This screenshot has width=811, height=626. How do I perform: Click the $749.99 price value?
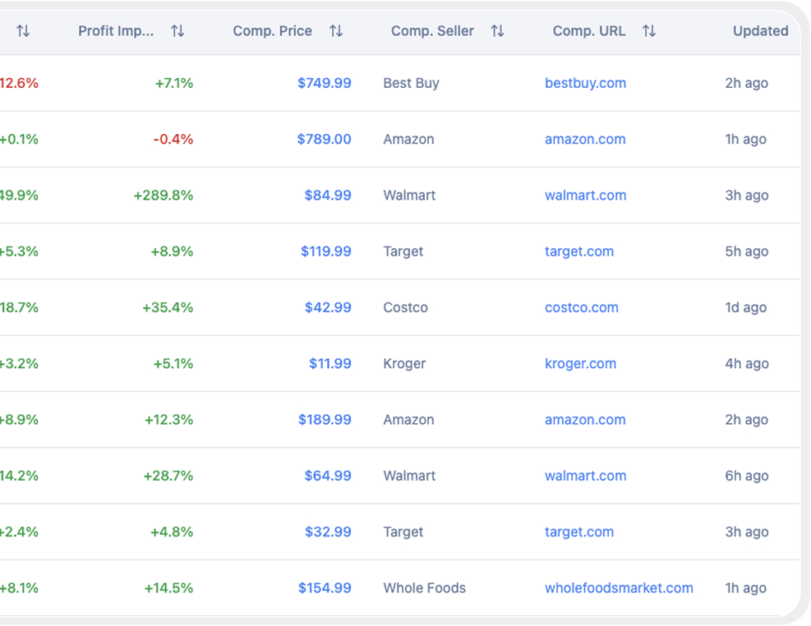pos(325,83)
